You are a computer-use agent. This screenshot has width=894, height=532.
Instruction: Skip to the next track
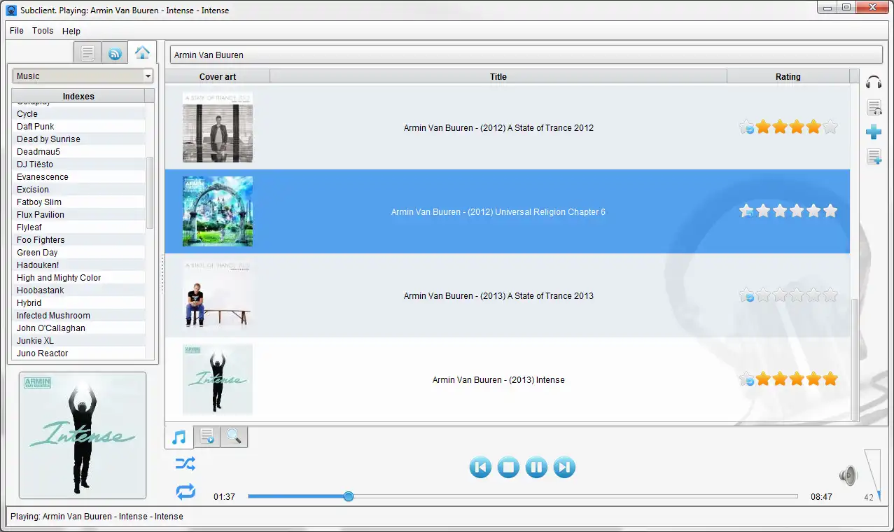click(x=564, y=467)
